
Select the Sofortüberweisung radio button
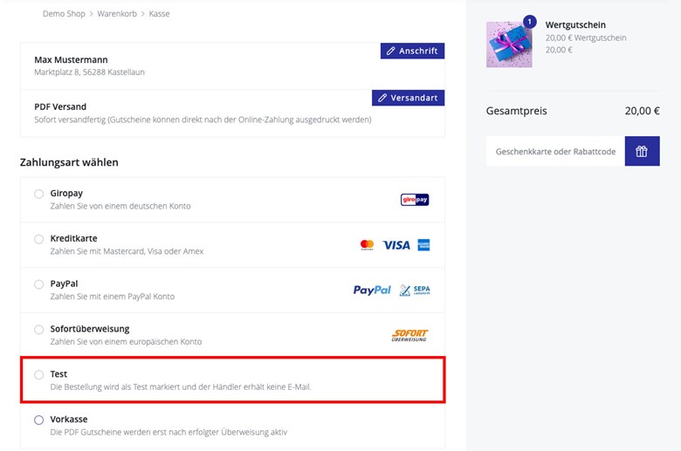(39, 330)
